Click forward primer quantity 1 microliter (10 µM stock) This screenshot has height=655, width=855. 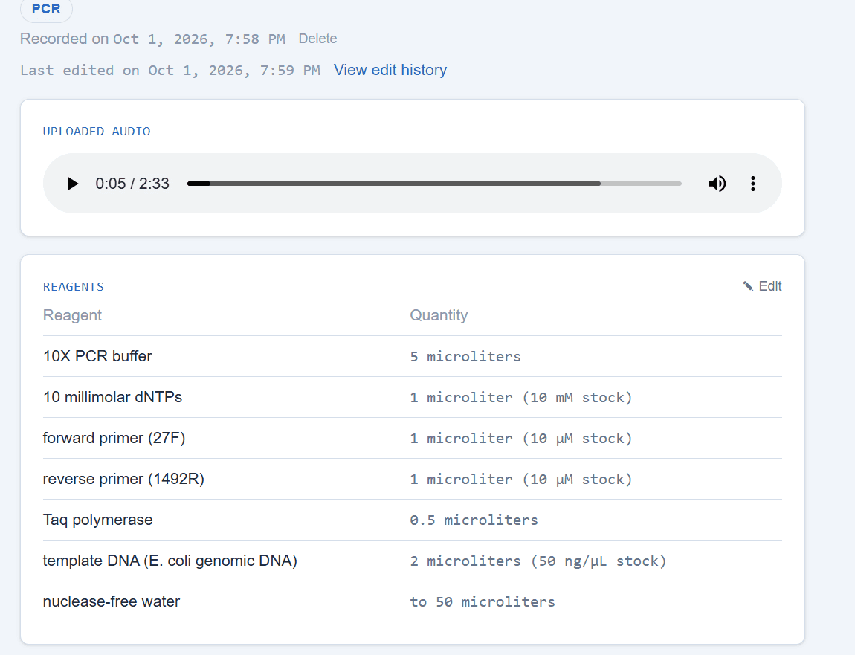click(x=520, y=439)
